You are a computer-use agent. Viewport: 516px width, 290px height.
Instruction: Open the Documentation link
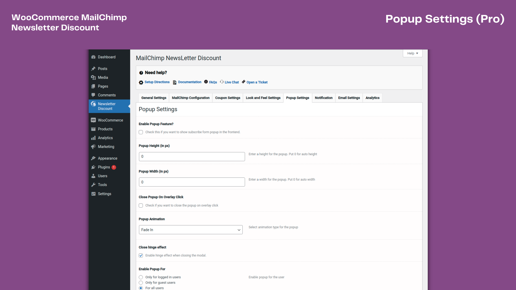click(190, 82)
